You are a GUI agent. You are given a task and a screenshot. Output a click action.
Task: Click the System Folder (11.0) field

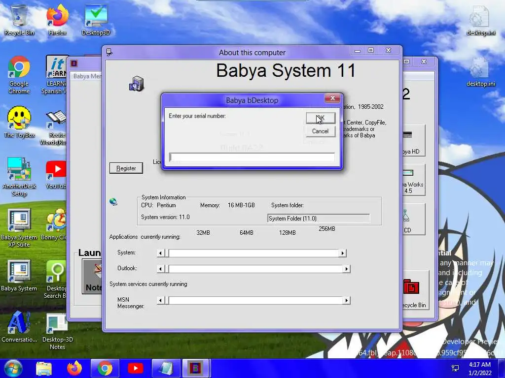pyautogui.click(x=318, y=218)
